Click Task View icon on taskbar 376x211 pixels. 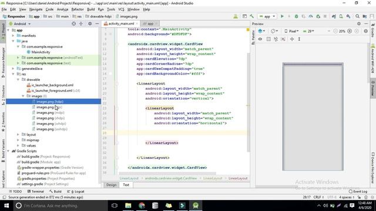click(115, 206)
